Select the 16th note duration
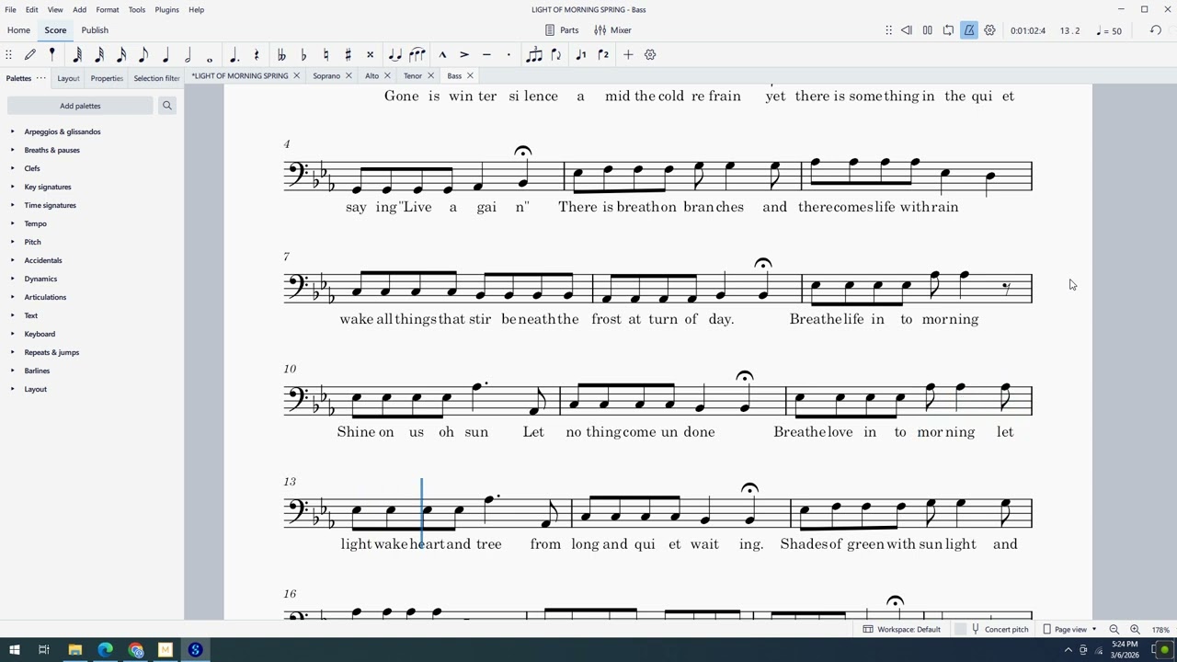Viewport: 1177px width, 662px height. click(121, 55)
